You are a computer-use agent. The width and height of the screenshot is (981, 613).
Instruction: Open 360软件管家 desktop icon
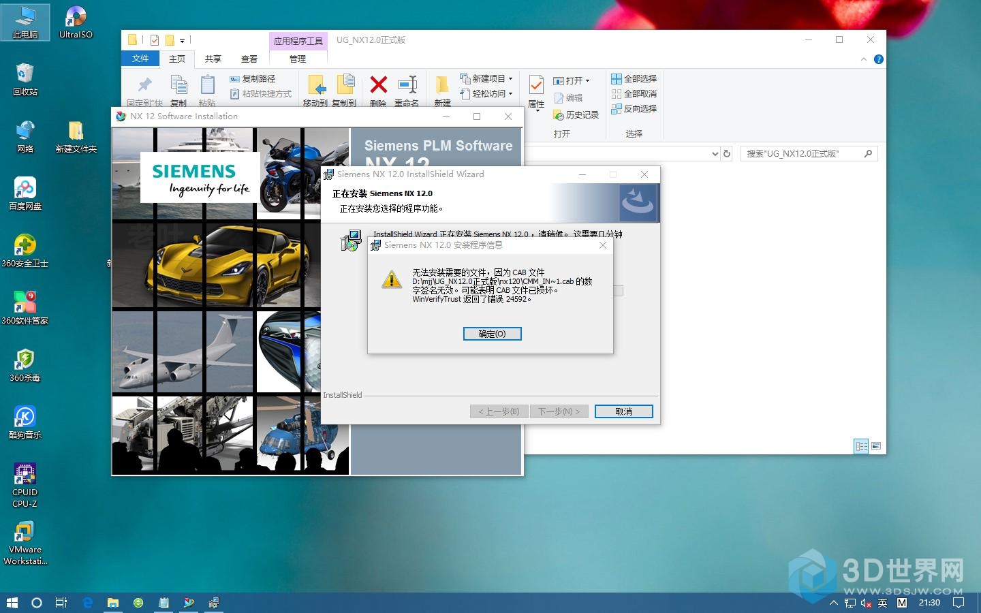click(25, 309)
